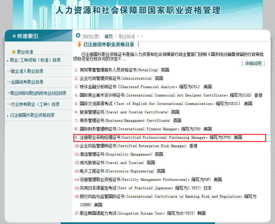Open item 14 设施管理职业资格证书 FMP
This screenshot has width=275, height=224.
[151, 179]
